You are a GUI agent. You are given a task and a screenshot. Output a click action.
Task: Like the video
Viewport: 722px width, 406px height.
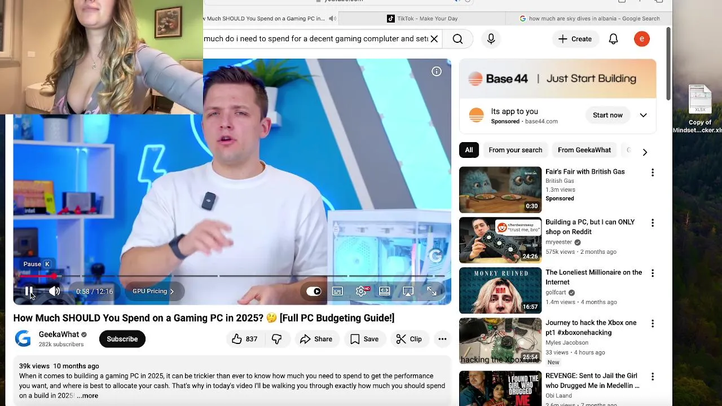click(x=244, y=339)
